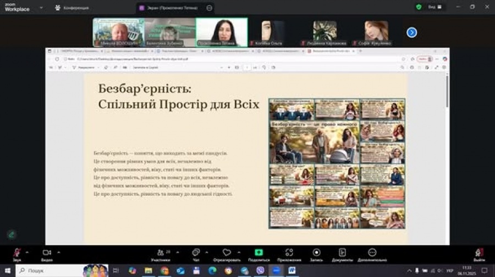This screenshot has width=495, height=277.
Task: Click the Отреагировать heart icon
Action: [227, 253]
